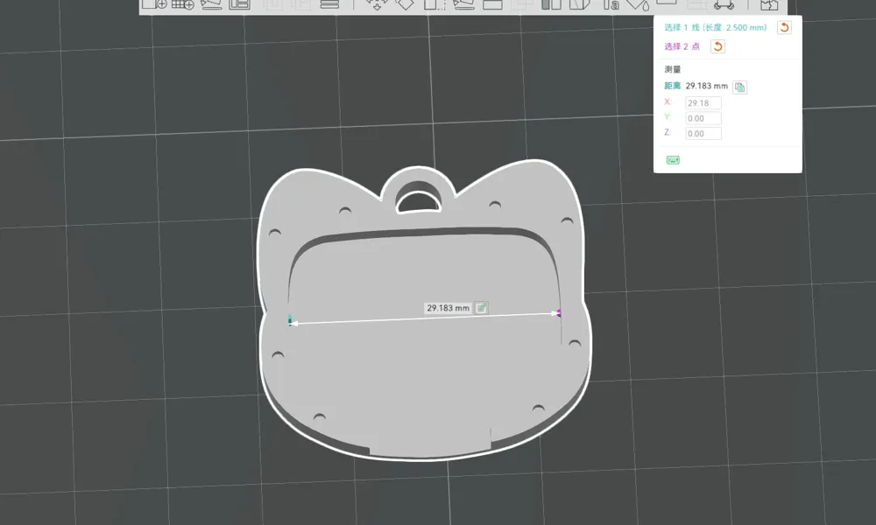
Task: Select the Rotate tool in the toolbar
Action: [x=405, y=5]
